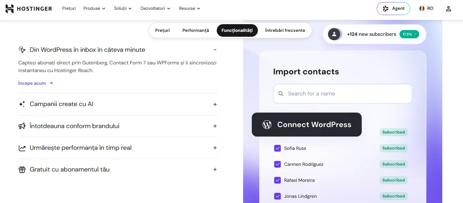Screen dimensions: 463x203
Task: Open the Dezvoltatori dropdown menu
Action: pos(155,8)
